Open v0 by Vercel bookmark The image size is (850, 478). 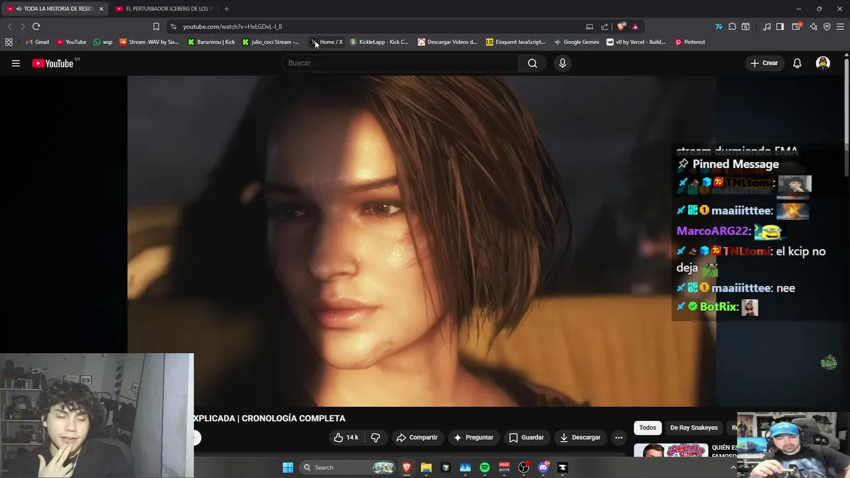coord(636,42)
